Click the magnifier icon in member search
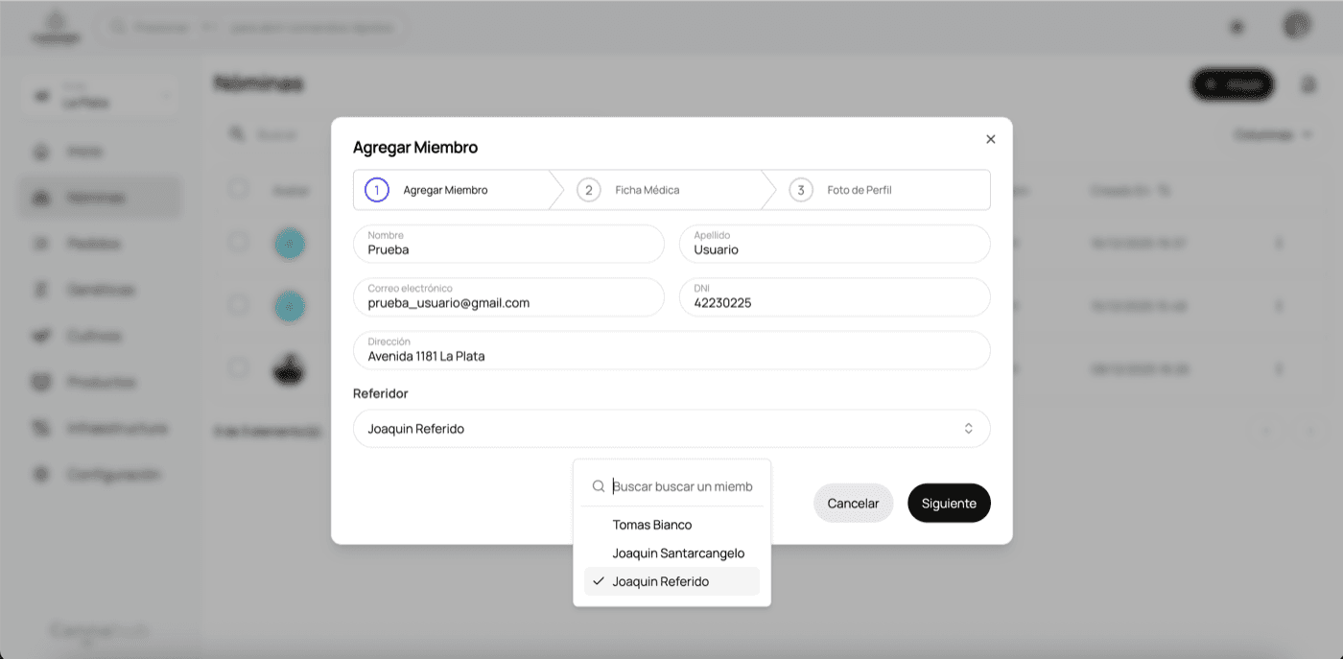This screenshot has width=1343, height=659. click(x=599, y=486)
